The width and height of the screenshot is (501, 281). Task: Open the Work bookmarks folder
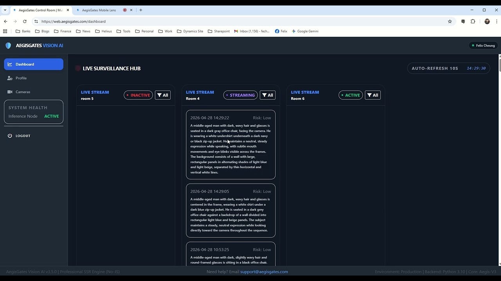coord(165,31)
